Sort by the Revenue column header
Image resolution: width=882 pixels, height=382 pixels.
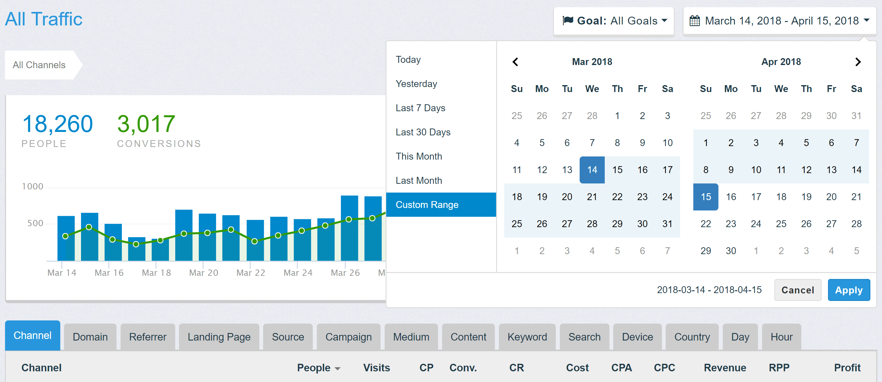[724, 368]
